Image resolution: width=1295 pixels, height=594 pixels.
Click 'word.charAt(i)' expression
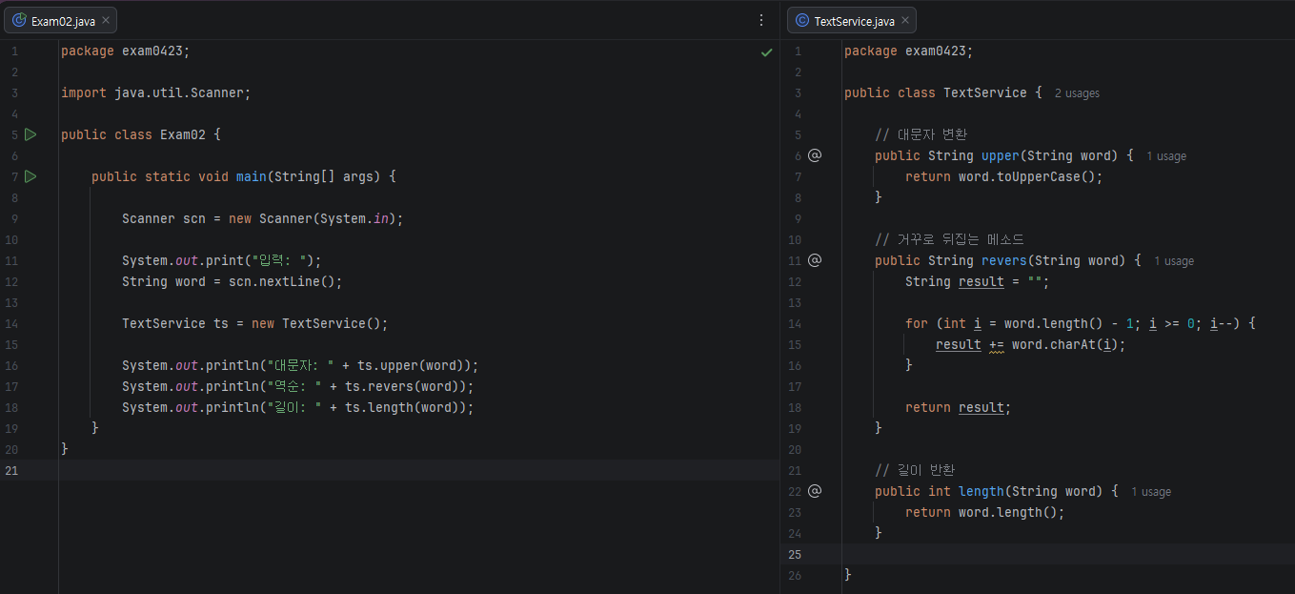point(1065,344)
